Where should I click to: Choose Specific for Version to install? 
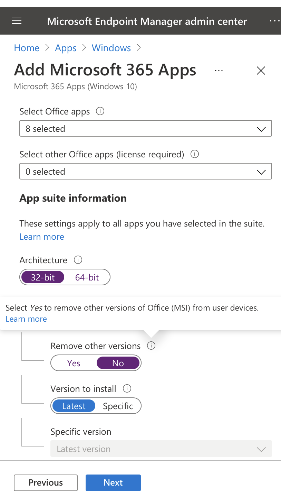tap(118, 406)
